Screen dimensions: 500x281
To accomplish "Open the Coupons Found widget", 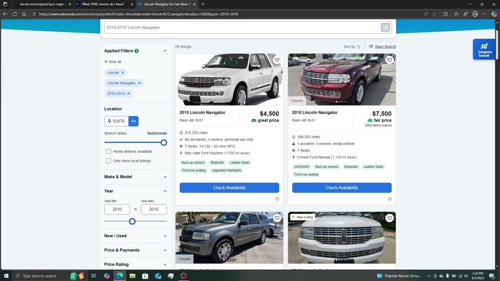I will 484,49.
